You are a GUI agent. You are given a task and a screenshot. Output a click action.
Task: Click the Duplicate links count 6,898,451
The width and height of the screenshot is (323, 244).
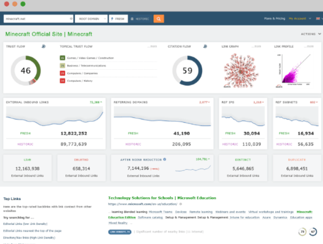pos(297,169)
